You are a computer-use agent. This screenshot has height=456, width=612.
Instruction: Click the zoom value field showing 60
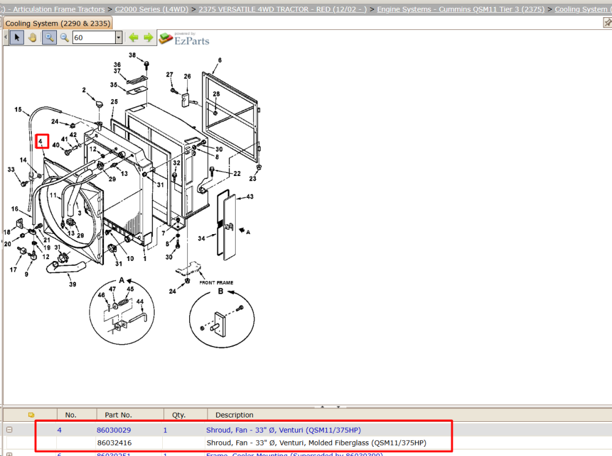pos(94,37)
